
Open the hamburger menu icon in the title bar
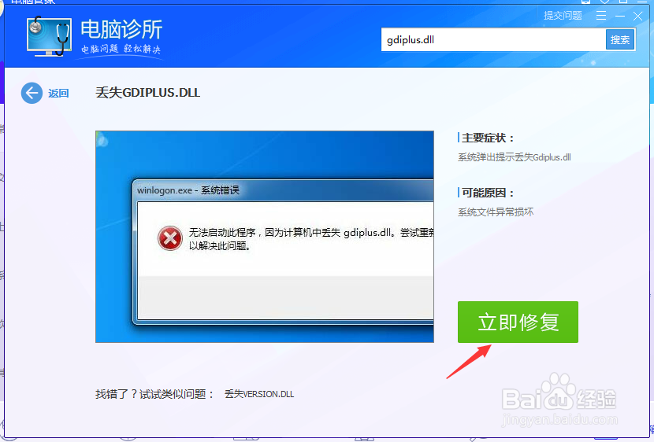[601, 16]
